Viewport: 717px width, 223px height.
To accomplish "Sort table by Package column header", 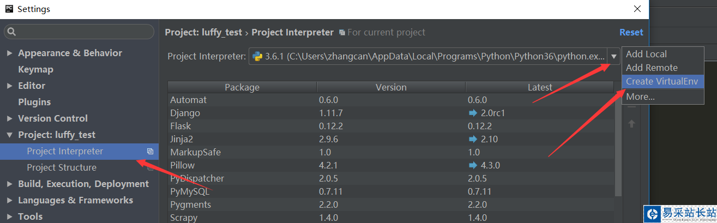I will tap(242, 87).
